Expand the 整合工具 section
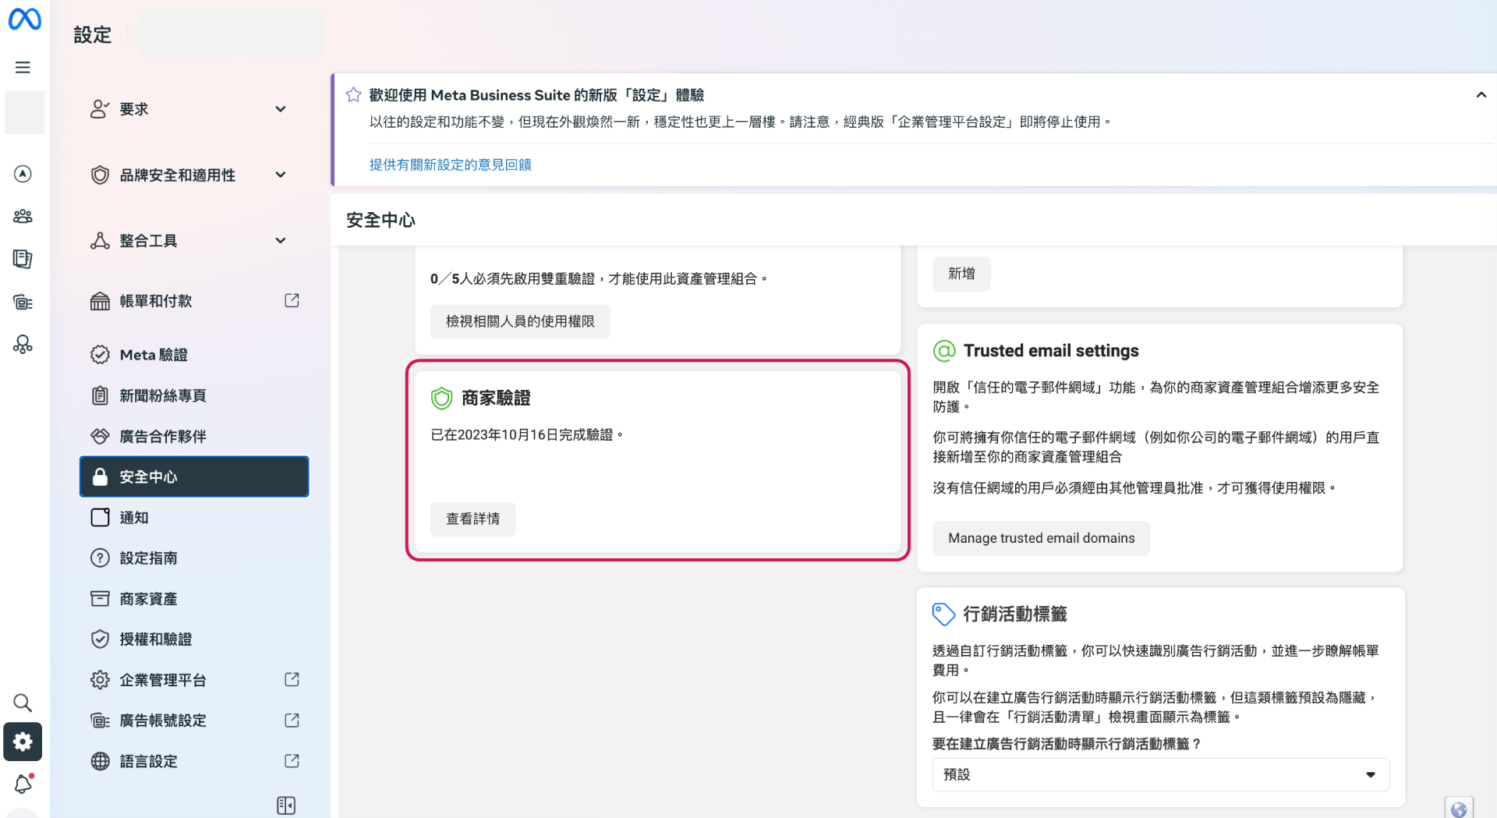The height and width of the screenshot is (818, 1497). [281, 240]
